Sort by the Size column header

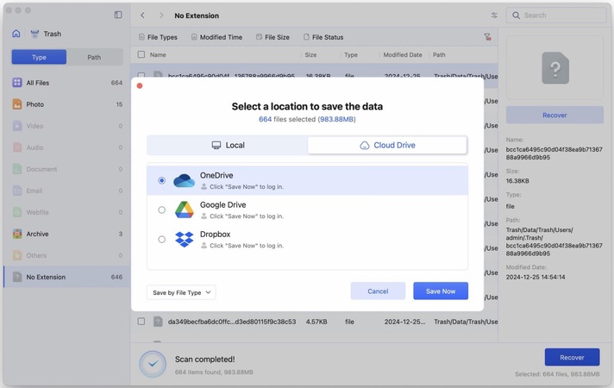coord(311,55)
